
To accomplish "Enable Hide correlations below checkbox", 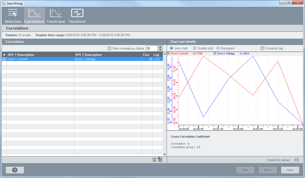I will tap(110, 48).
